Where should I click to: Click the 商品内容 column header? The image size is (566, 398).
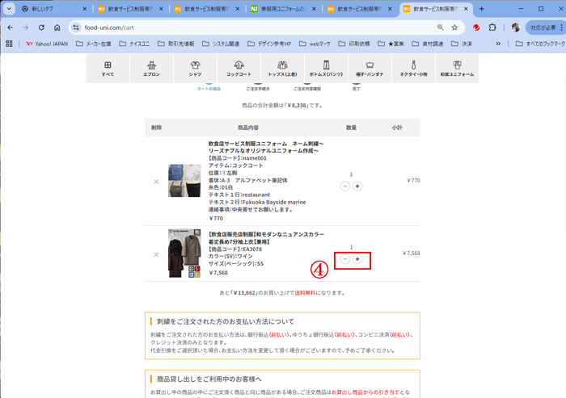coord(248,128)
